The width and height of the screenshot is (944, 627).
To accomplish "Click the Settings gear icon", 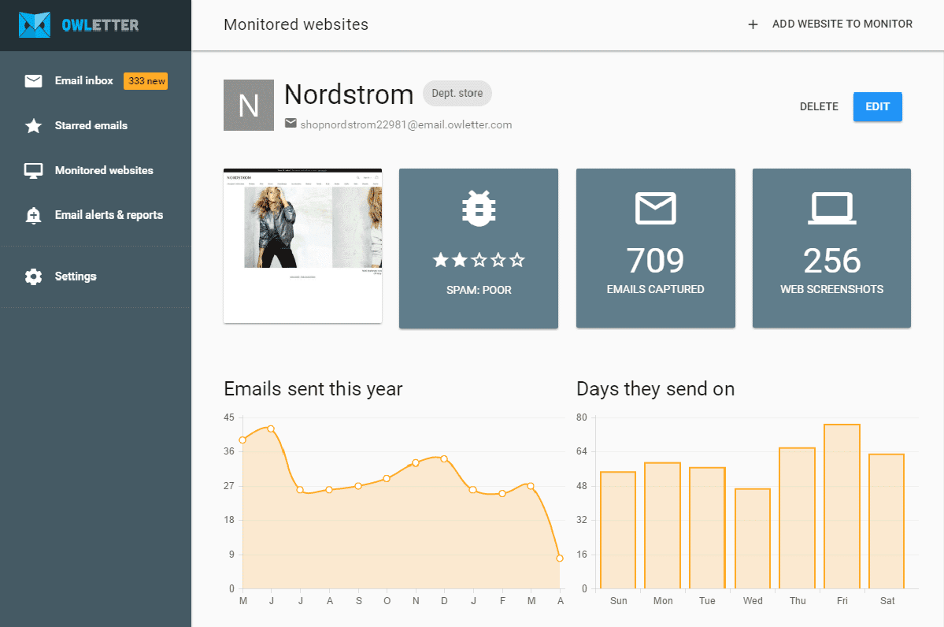I will pos(33,276).
